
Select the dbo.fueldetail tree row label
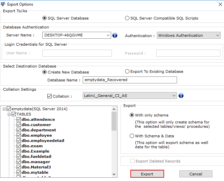click(36, 156)
